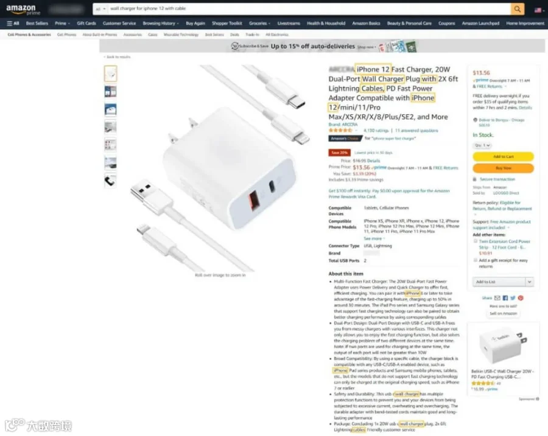
Task: Check the Twin Extension Cord add-on checkbox
Action: pyautogui.click(x=476, y=241)
